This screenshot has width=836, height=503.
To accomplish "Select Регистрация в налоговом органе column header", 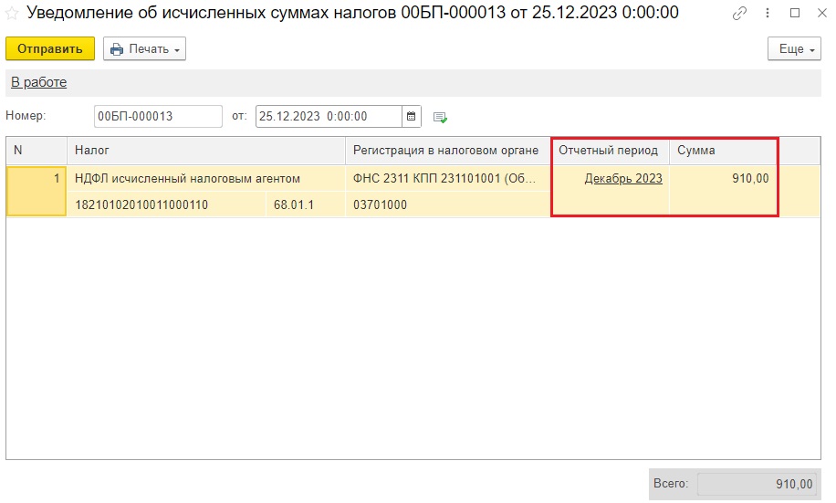I will (x=448, y=151).
